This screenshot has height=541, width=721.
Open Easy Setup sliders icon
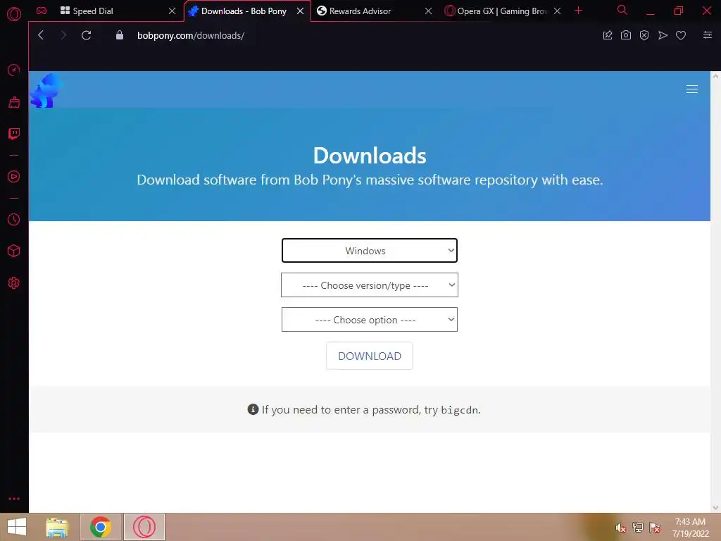click(708, 35)
